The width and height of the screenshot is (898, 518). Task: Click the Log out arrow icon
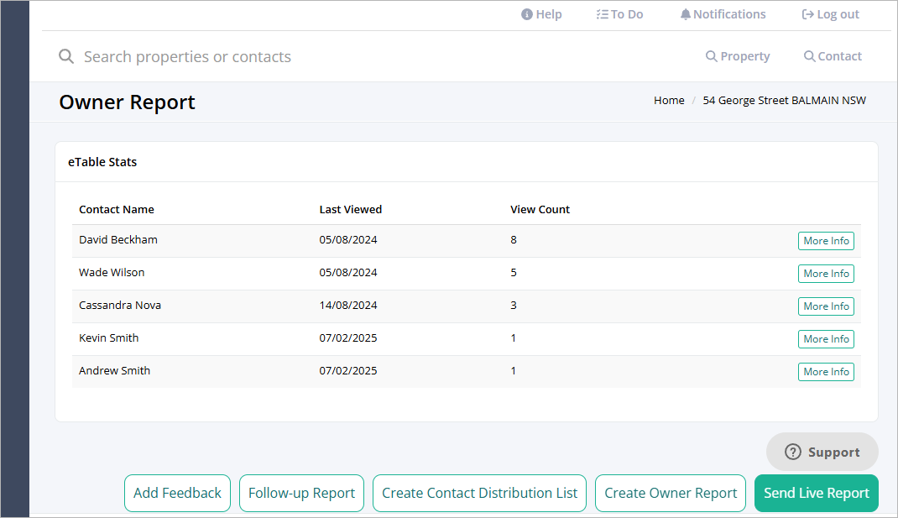[807, 14]
